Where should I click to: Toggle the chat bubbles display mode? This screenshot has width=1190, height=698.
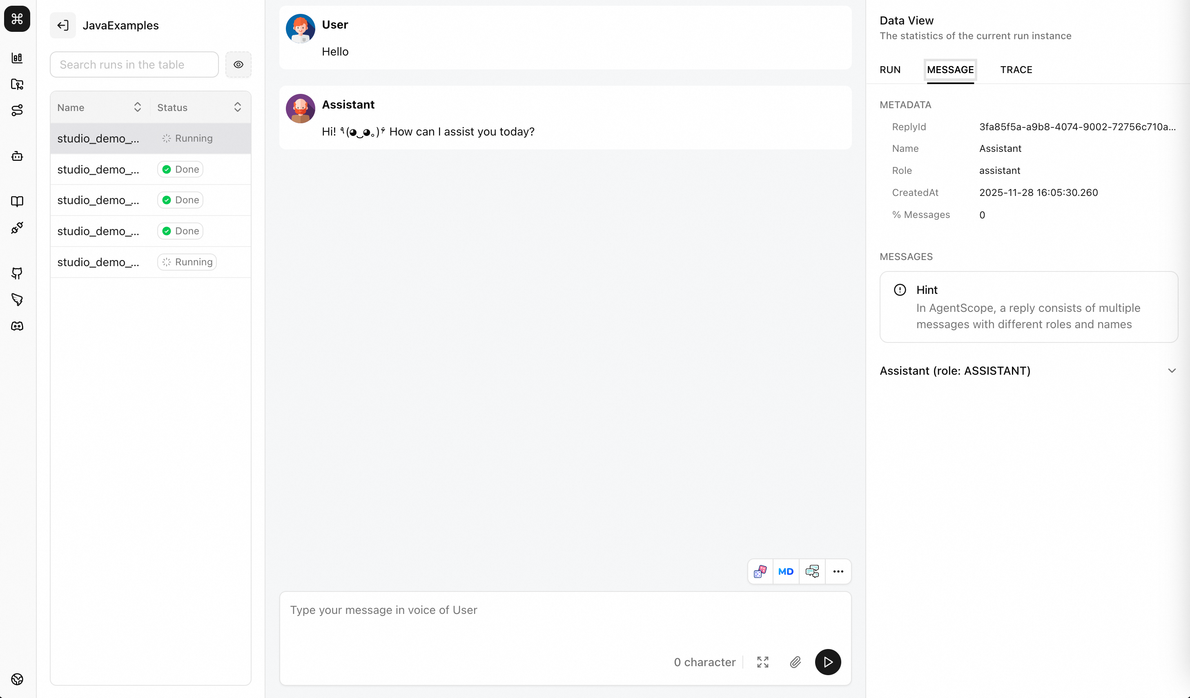pos(812,571)
